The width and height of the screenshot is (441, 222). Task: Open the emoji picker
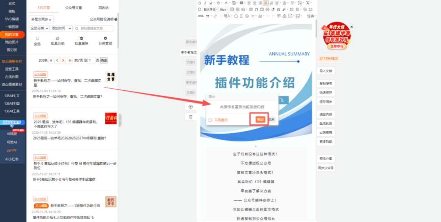247,16
